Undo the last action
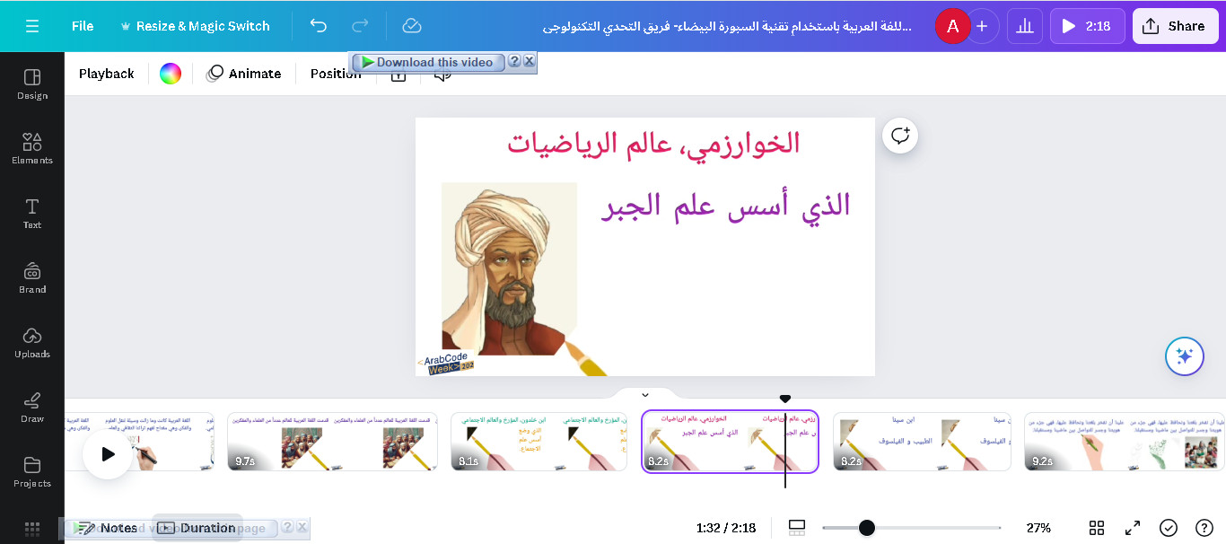1226x544 pixels. pyautogui.click(x=319, y=26)
